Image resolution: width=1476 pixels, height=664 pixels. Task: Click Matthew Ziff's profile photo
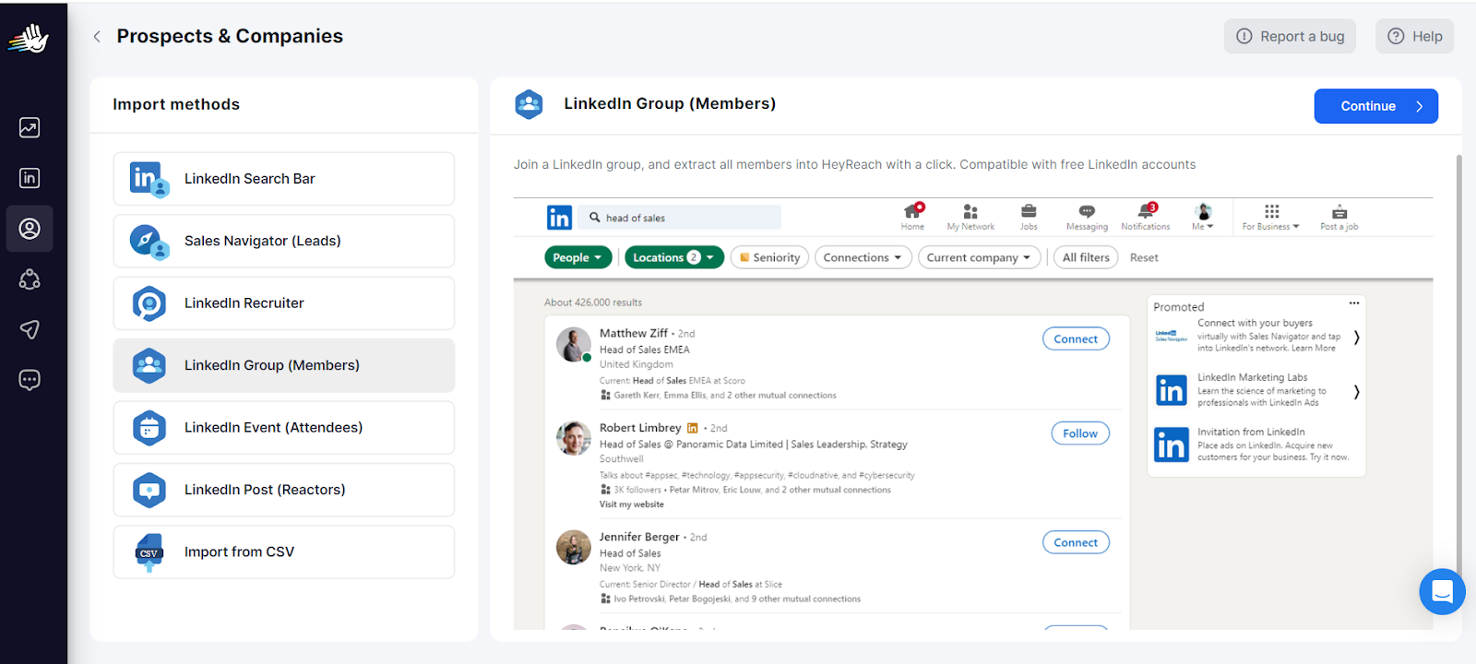tap(574, 345)
